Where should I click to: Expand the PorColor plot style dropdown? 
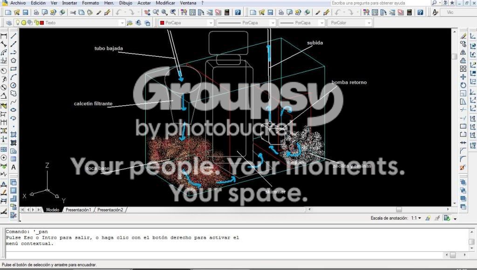[x=369, y=23]
